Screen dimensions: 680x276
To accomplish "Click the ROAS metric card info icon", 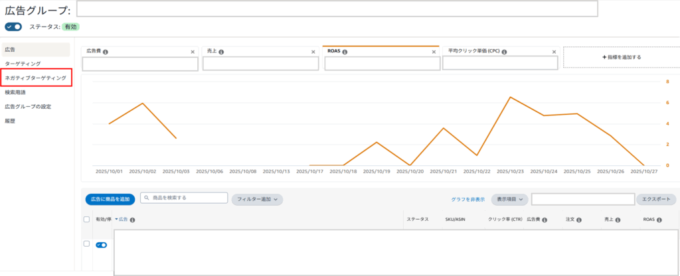I will (346, 51).
